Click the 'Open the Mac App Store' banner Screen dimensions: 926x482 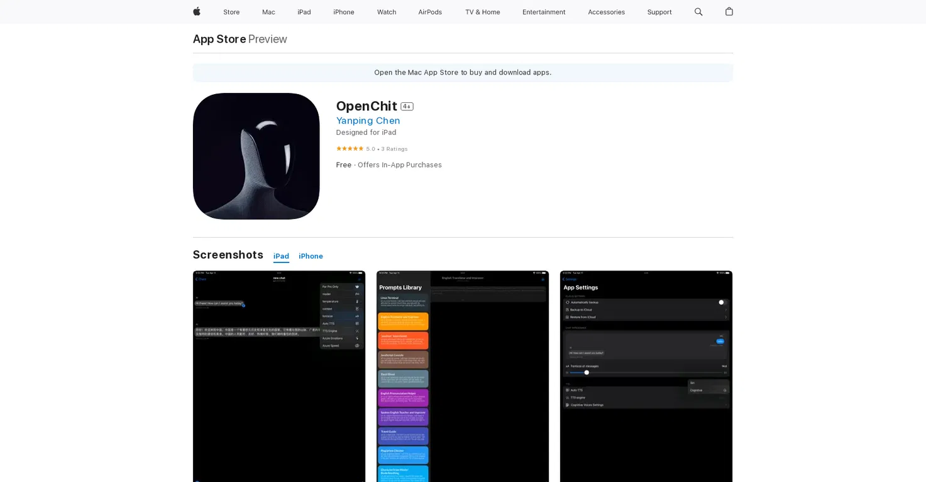coord(463,72)
